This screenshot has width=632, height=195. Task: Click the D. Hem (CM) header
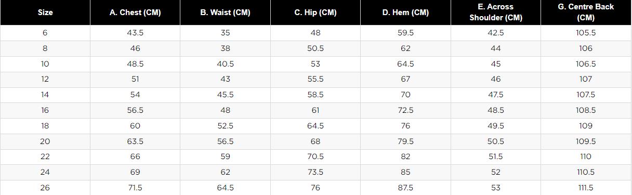[405, 12]
